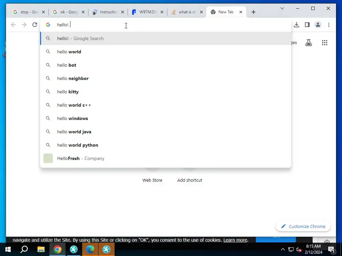
Task: Reload the page with the refresh icon
Action: [35, 25]
